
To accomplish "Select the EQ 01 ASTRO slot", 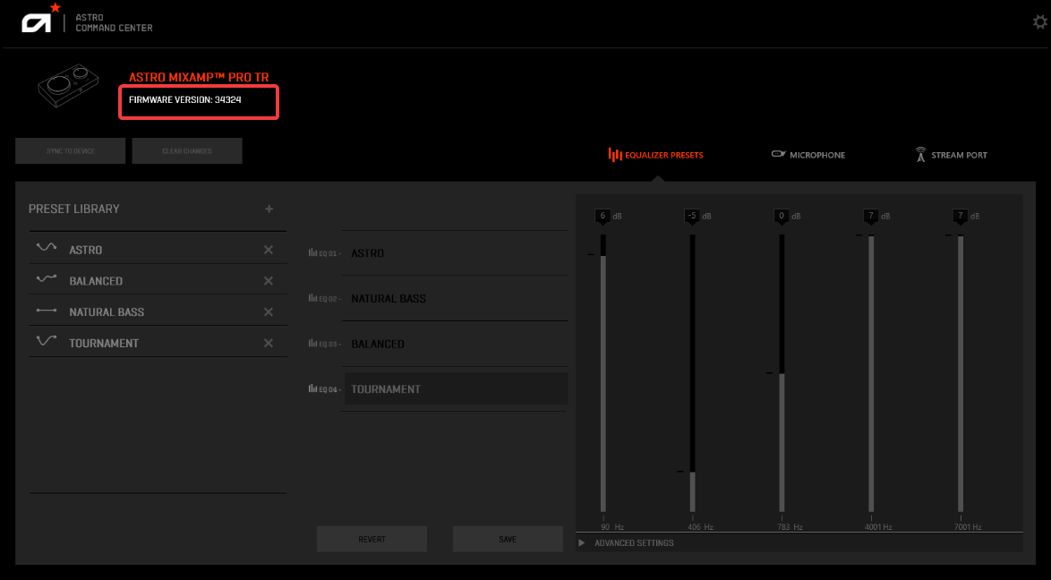I will pyautogui.click(x=455, y=253).
